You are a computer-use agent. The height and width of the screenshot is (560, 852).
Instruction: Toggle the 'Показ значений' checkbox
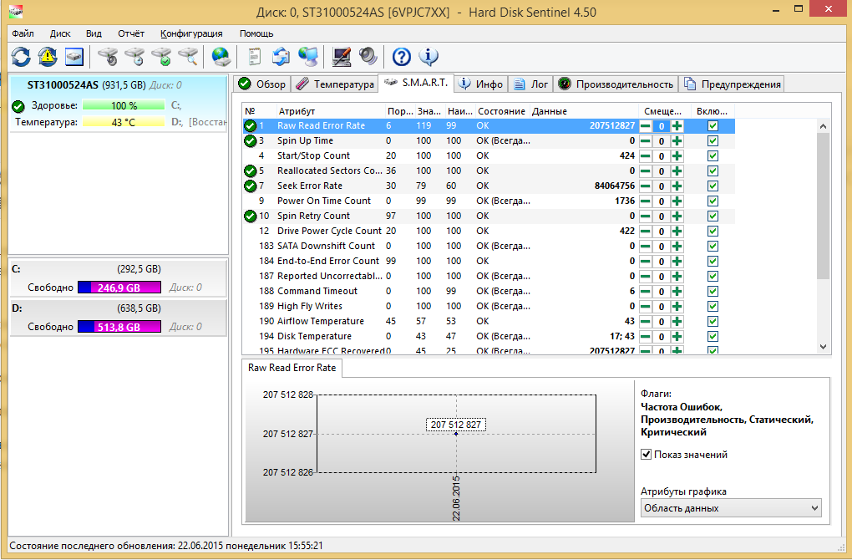coord(646,455)
